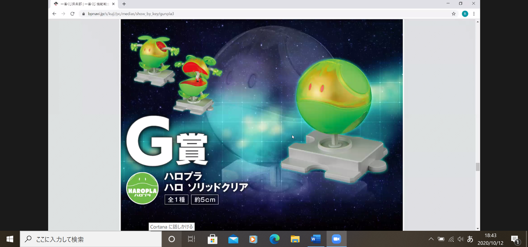The image size is (528, 247).
Task: Open Task View on the taskbar
Action: [191, 239]
